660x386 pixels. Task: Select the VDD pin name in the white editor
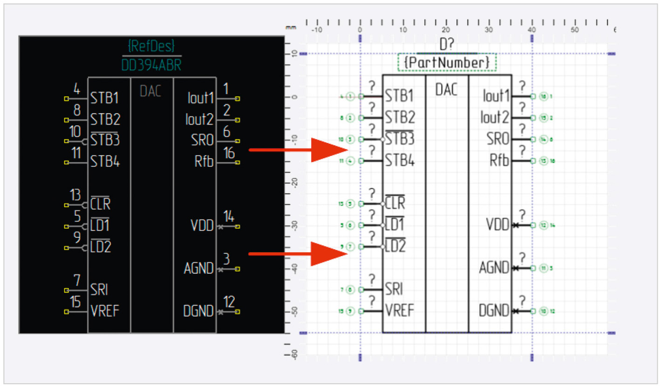click(498, 225)
